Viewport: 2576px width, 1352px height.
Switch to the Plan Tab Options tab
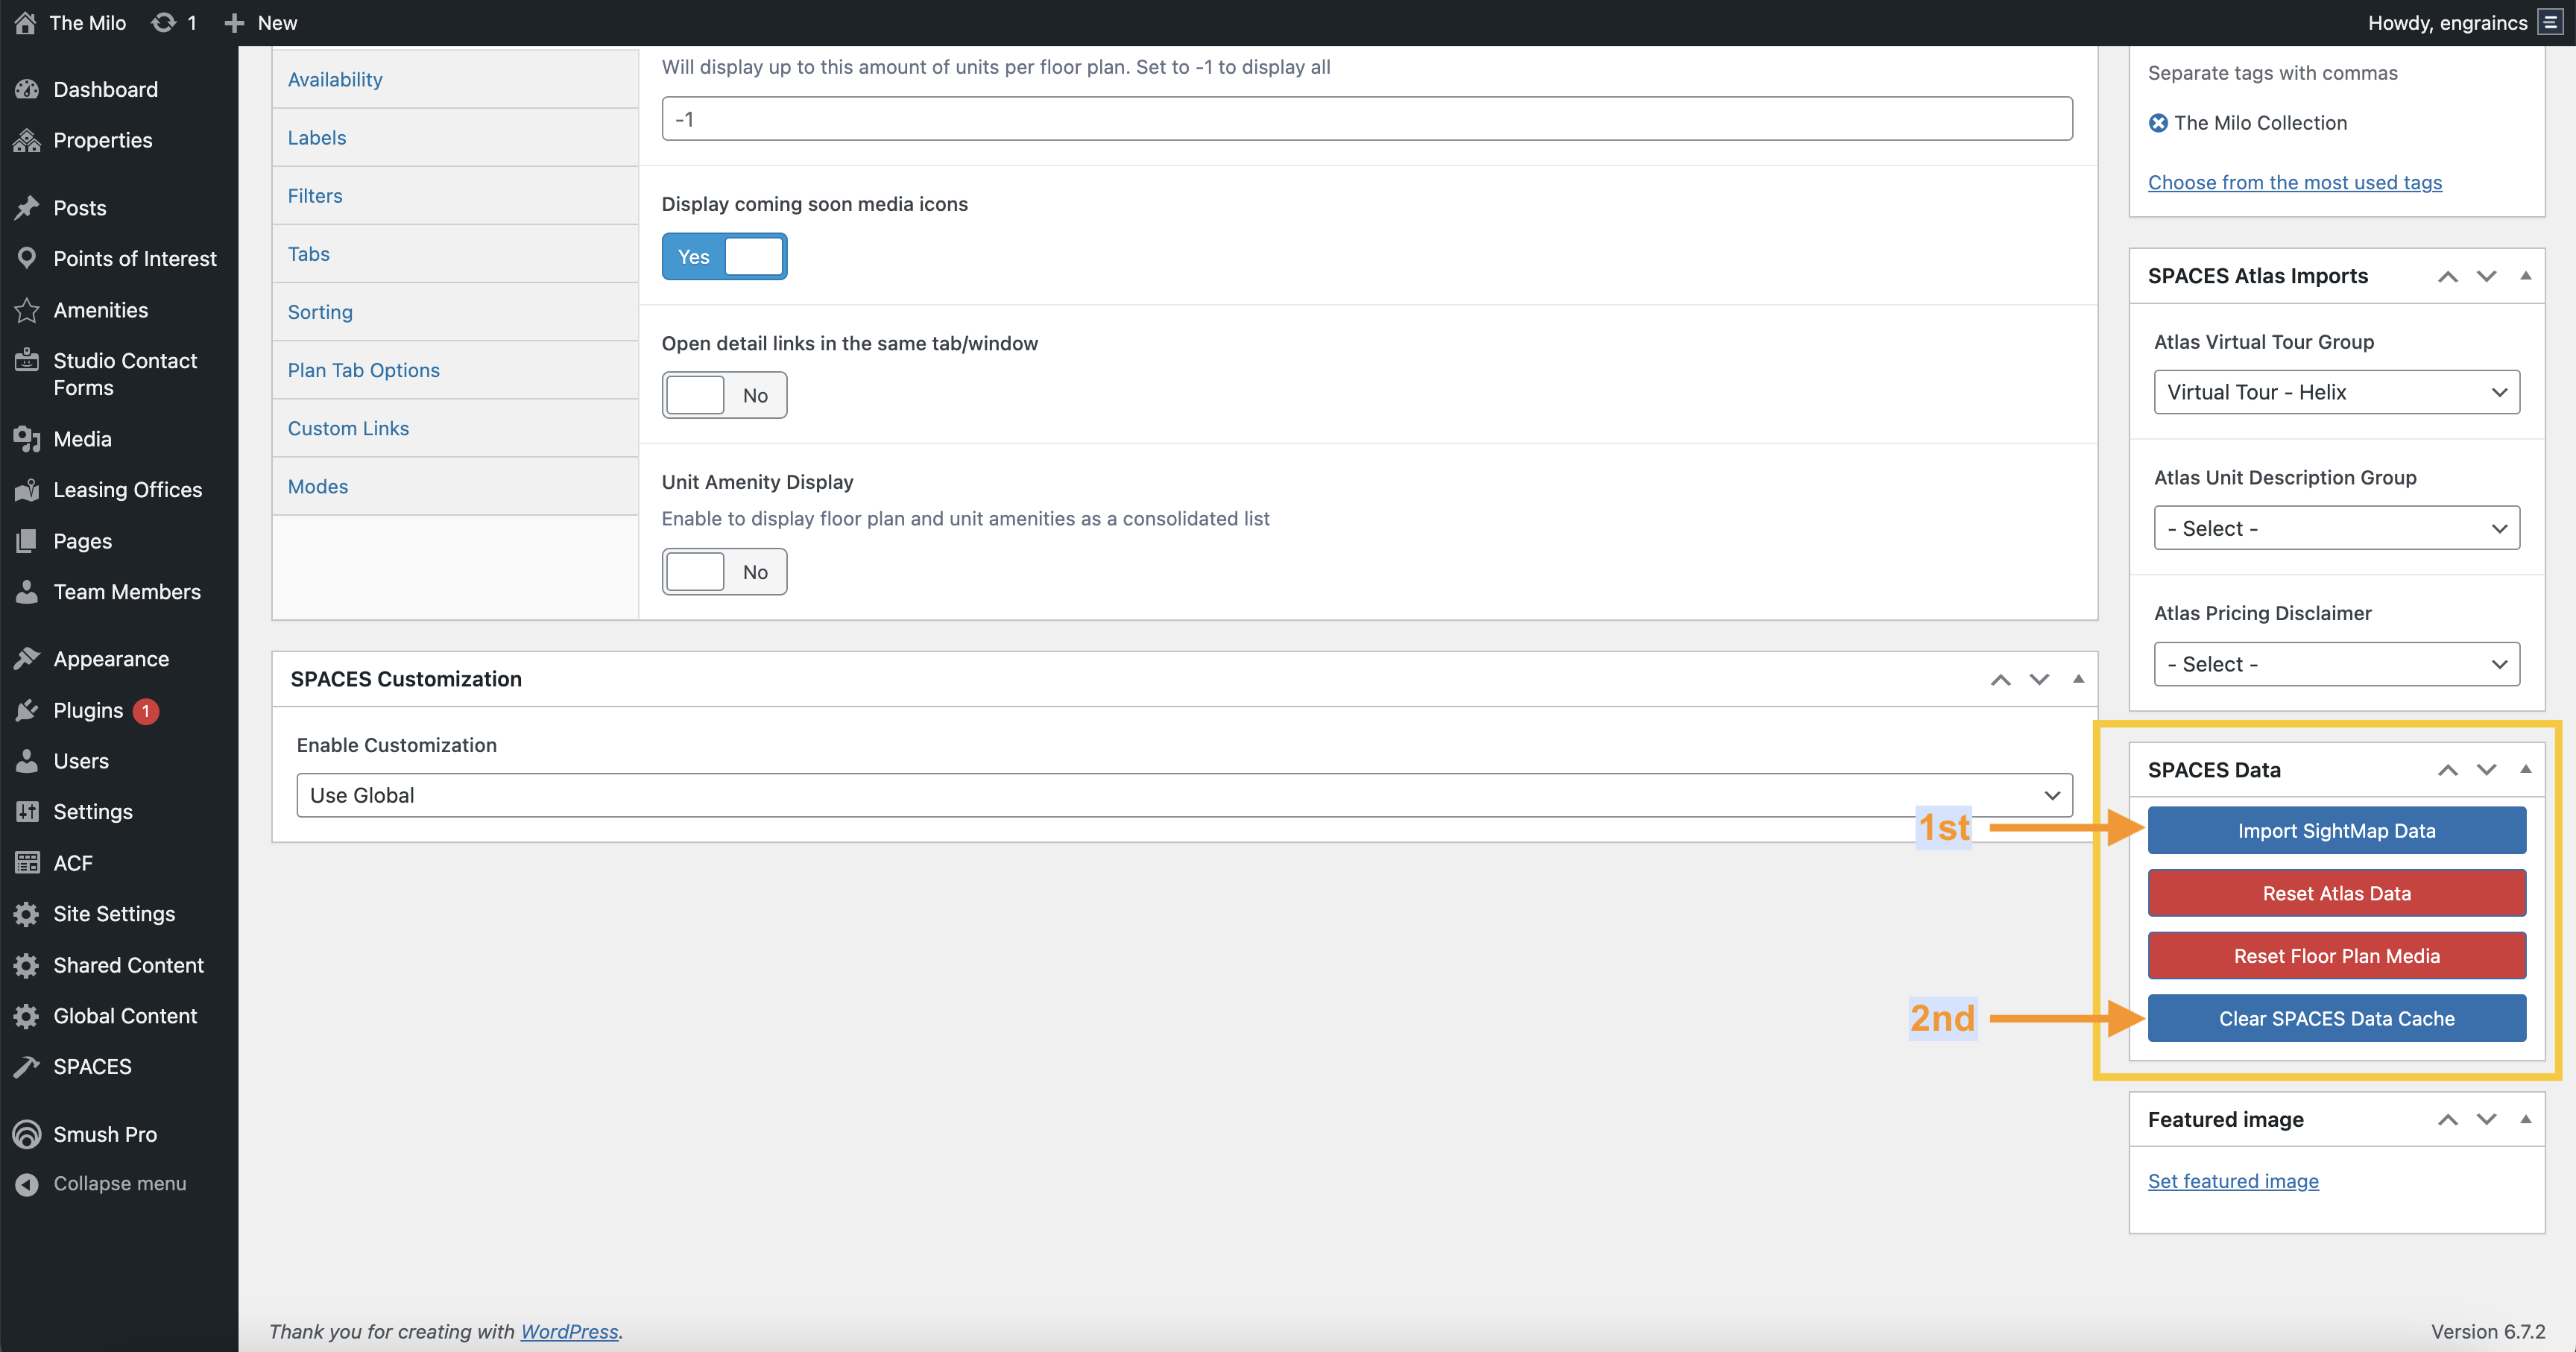click(x=455, y=370)
